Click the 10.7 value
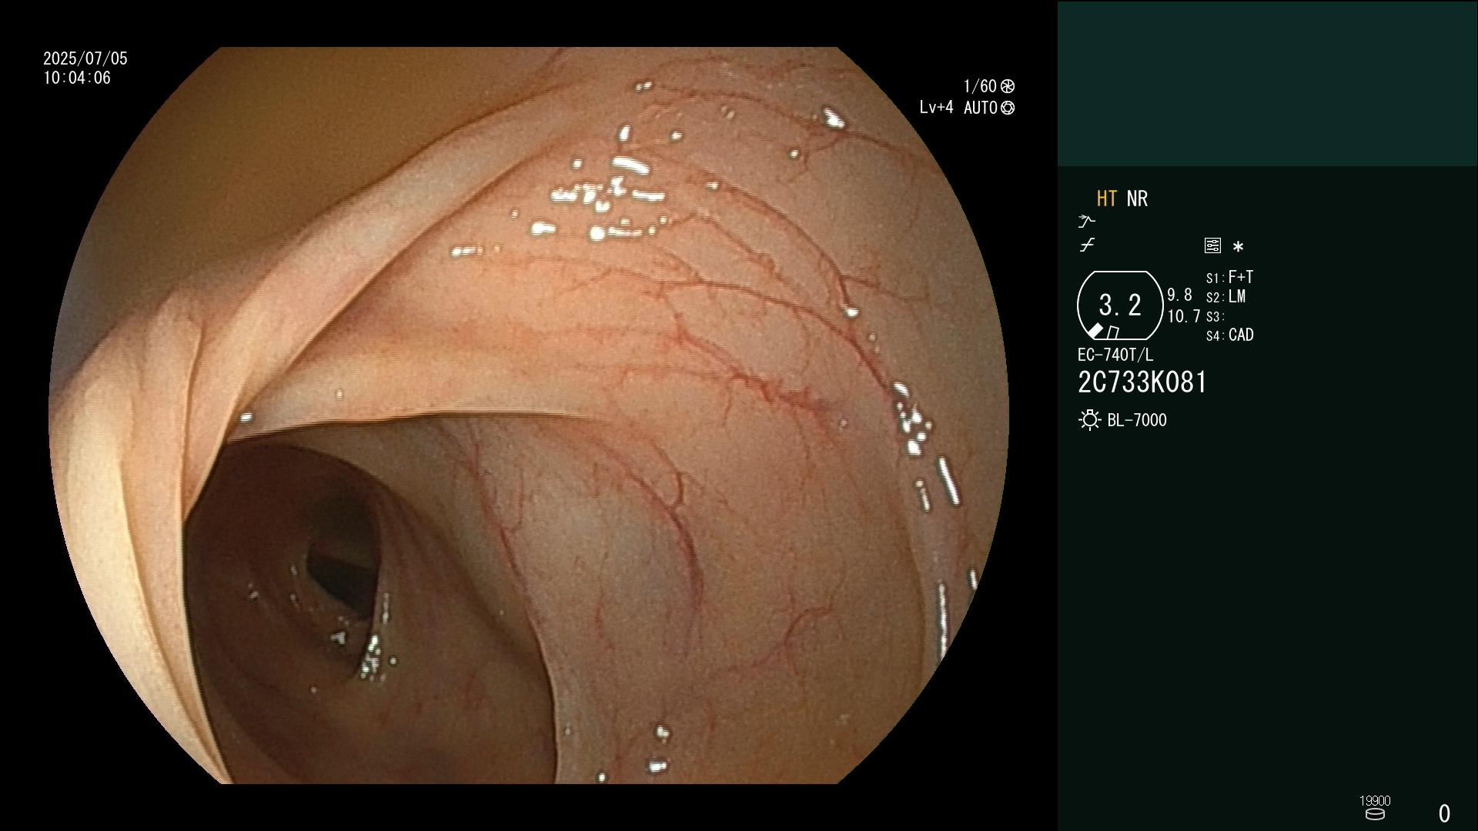The width and height of the screenshot is (1478, 831). 1184,316
